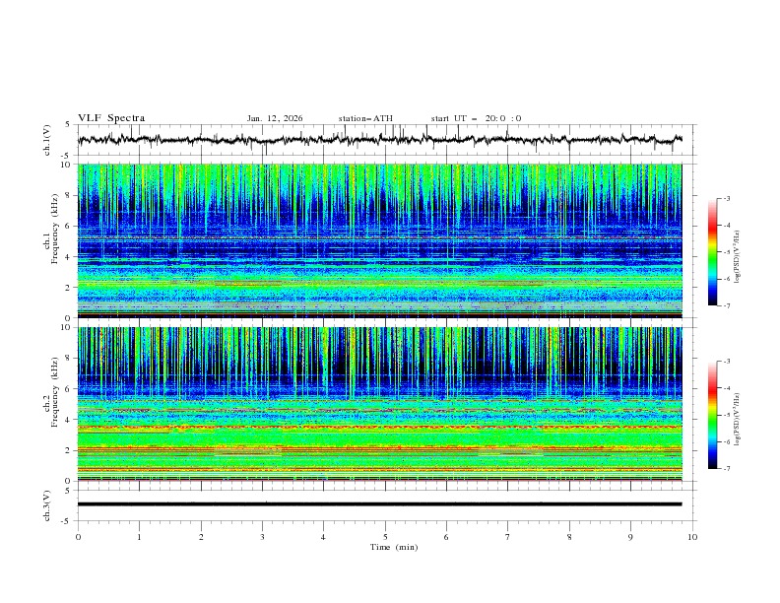This screenshot has height=603, width=780.
Task: Click time axis tick label '5'
Action: [x=385, y=537]
